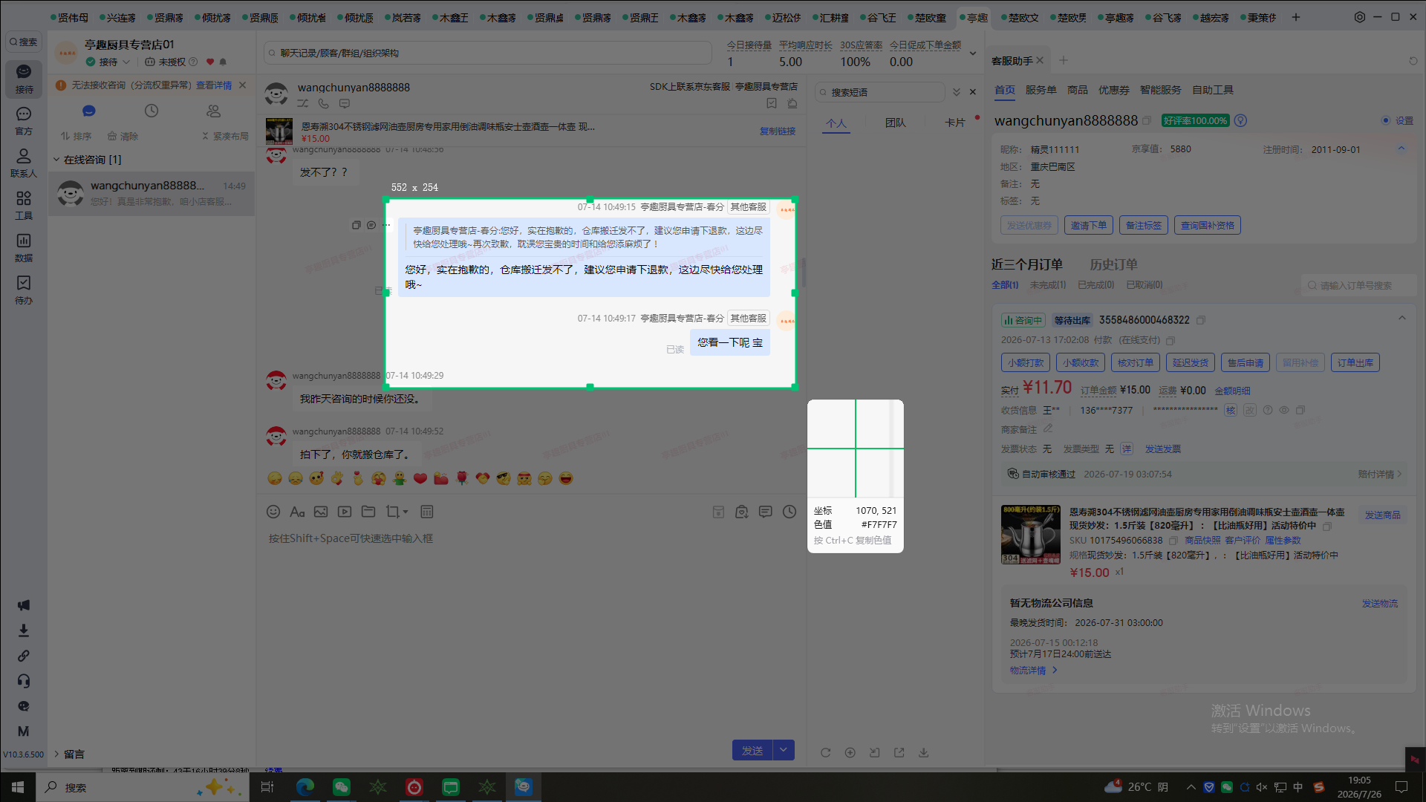Switch to the 历史订单 tab
Image resolution: width=1426 pixels, height=802 pixels.
click(1113, 264)
